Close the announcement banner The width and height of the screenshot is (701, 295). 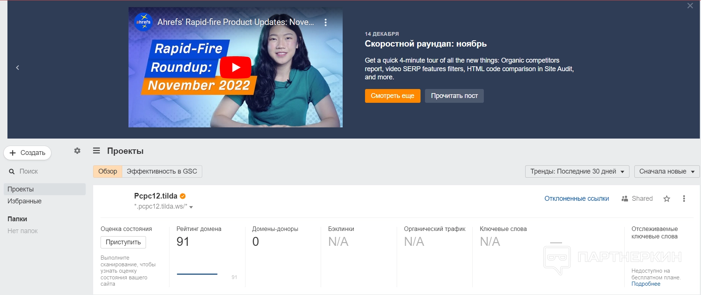[690, 6]
